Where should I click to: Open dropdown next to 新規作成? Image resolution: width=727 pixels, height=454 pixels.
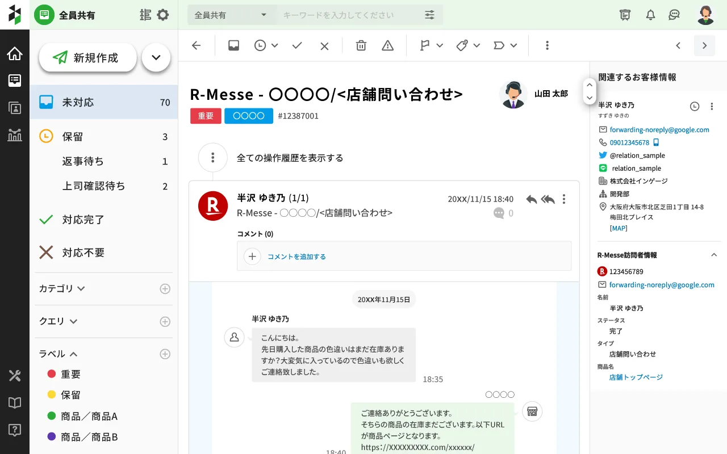(156, 57)
